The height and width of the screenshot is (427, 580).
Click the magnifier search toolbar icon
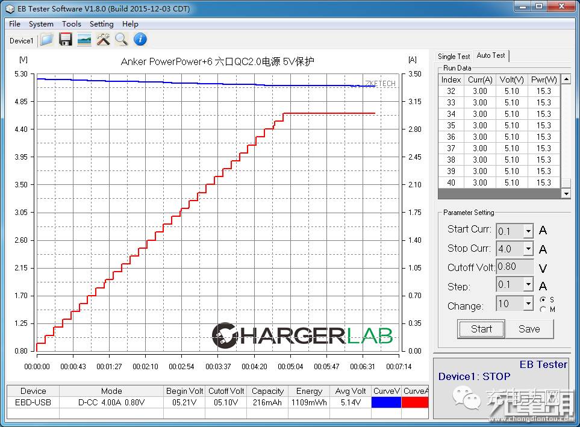tap(121, 39)
